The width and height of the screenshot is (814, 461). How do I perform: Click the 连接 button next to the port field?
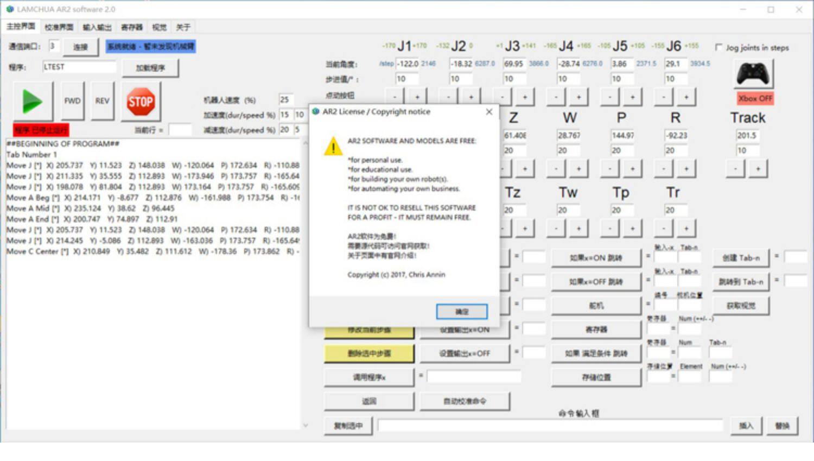click(x=80, y=47)
